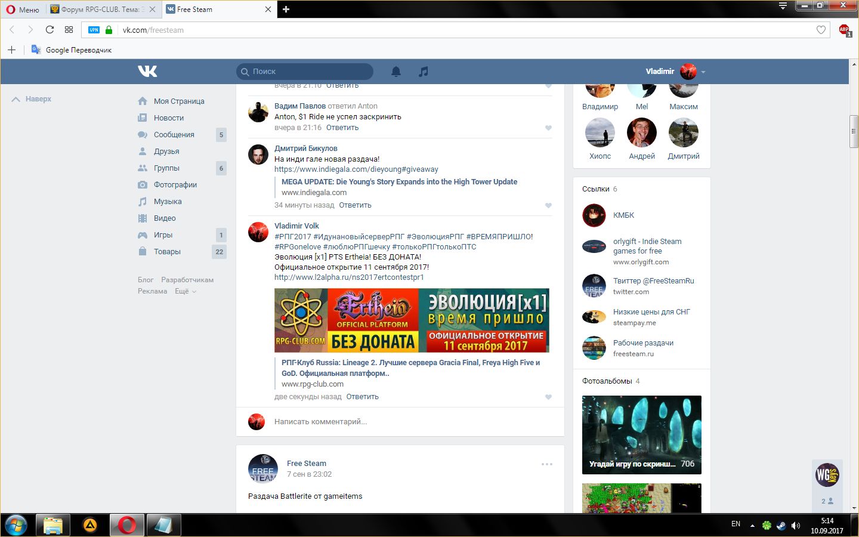Bookmark page with heart icon

point(821,30)
